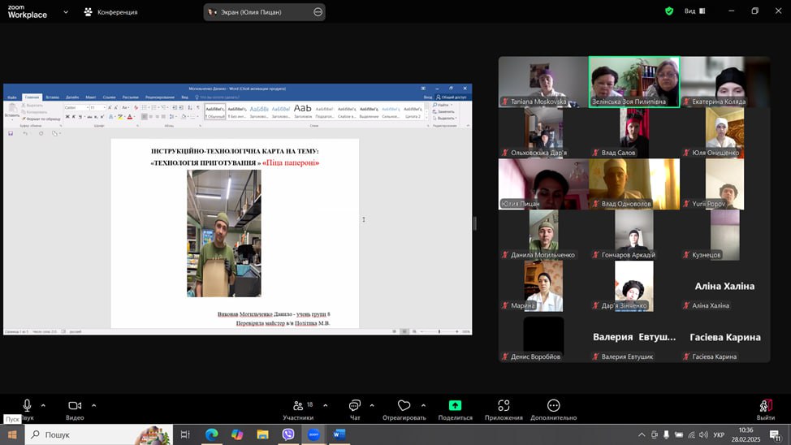Expand video options arrow next to camera
Viewport: 791px width, 445px height.
(x=93, y=405)
